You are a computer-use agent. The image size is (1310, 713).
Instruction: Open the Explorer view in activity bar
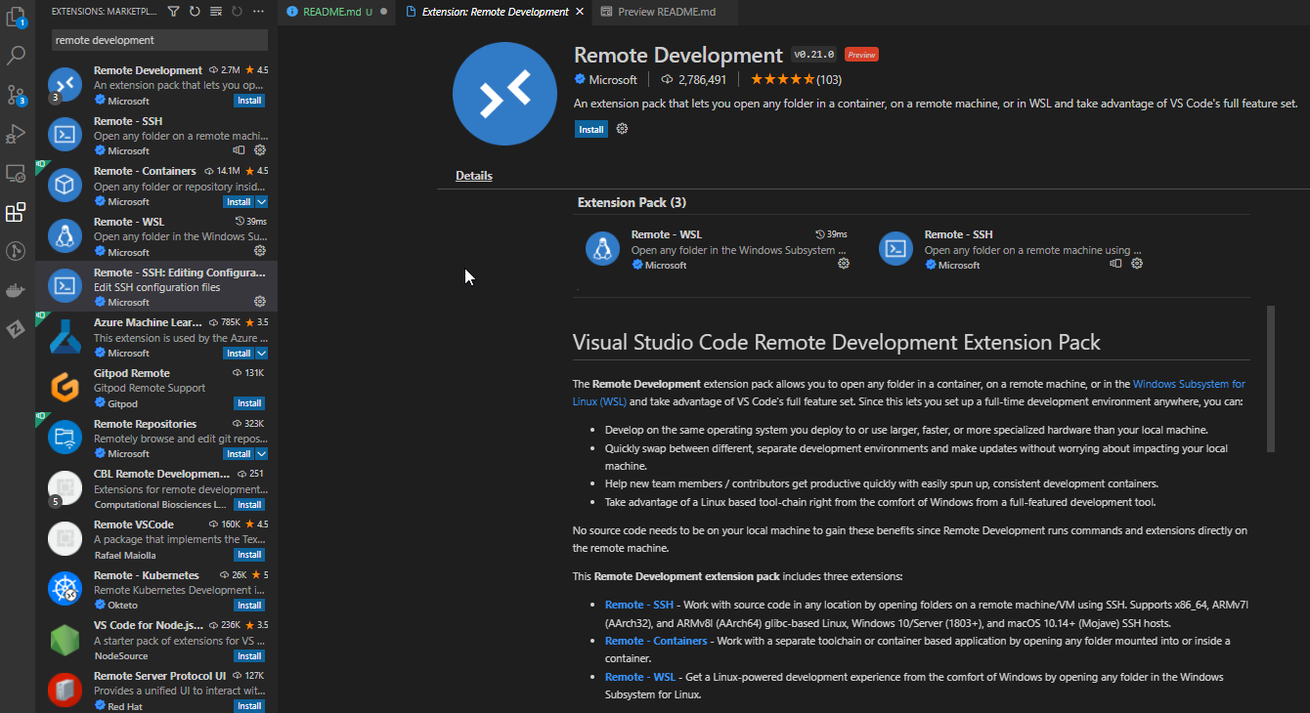click(16, 17)
